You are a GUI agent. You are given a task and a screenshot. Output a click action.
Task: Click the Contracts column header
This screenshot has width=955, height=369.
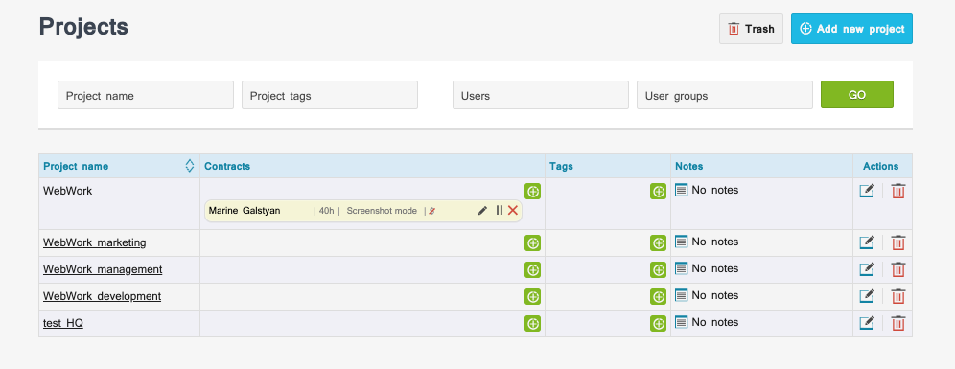(227, 166)
